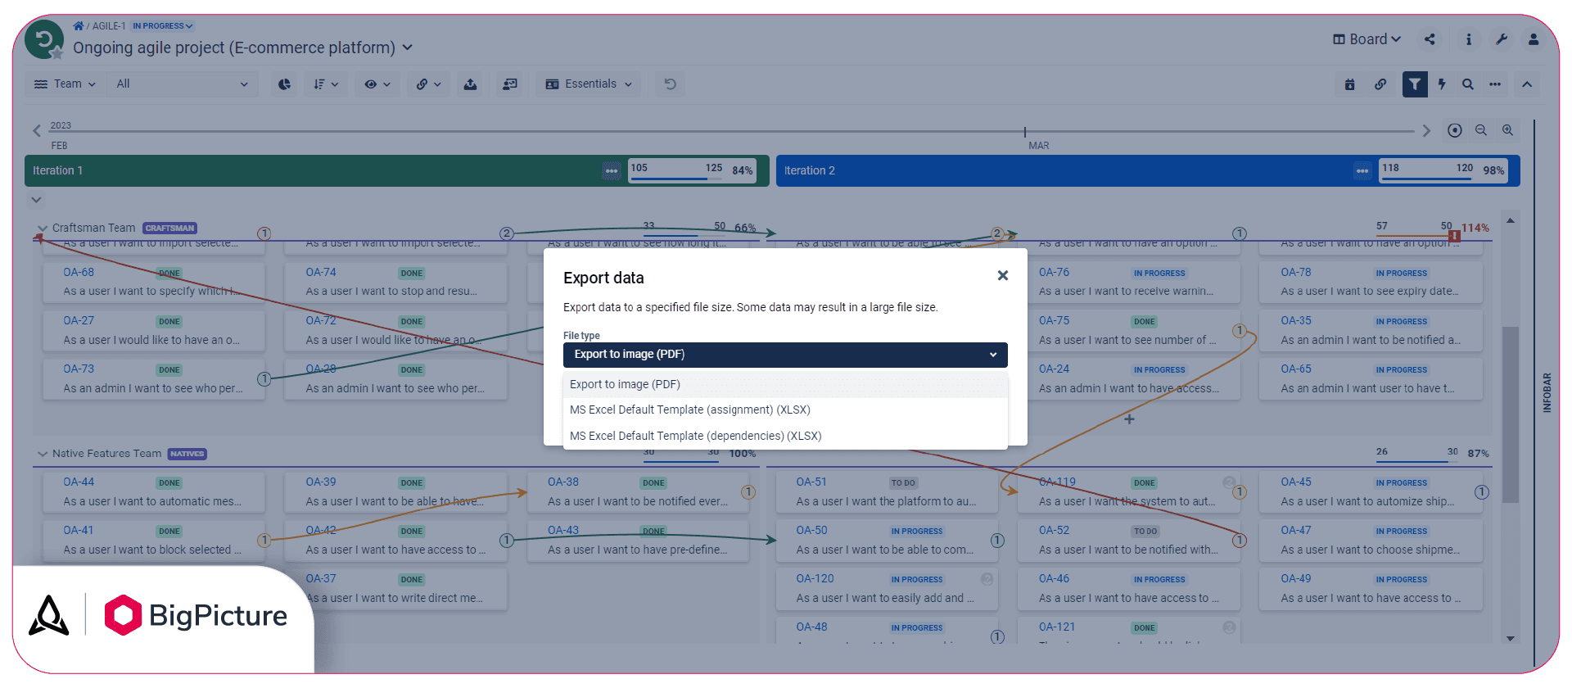This screenshot has width=1572, height=688.
Task: Click Iteration 2 capacity bar 98%
Action: [1443, 170]
